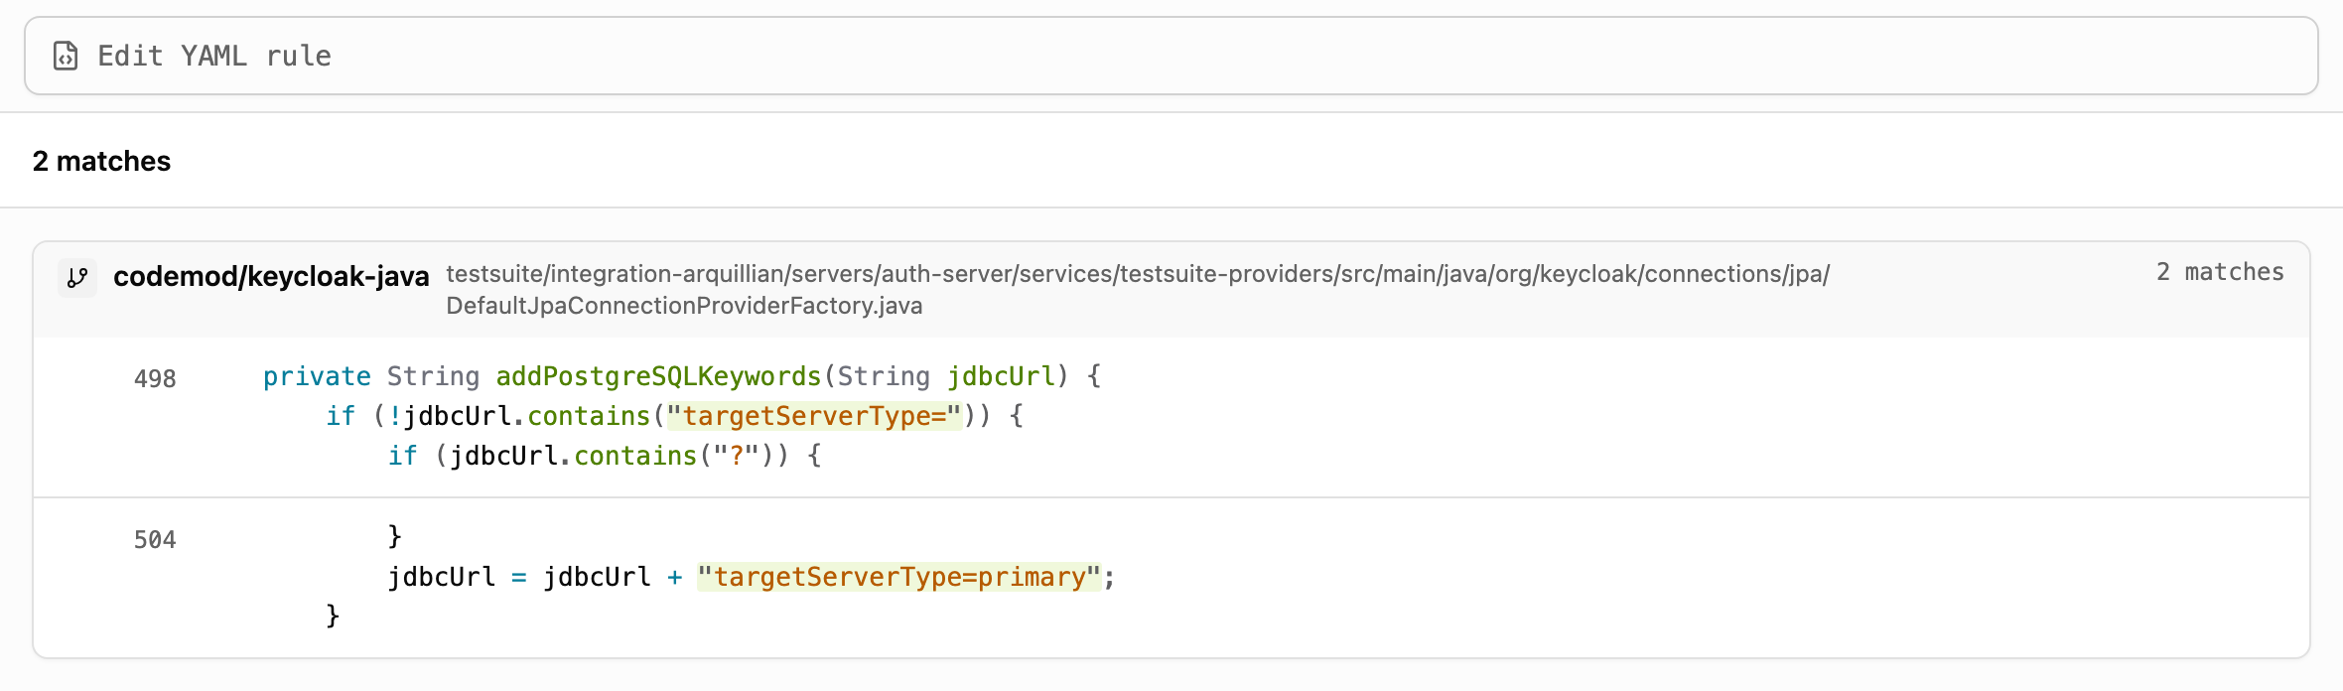Viewport: 2343px width, 691px height.
Task: Open DefaultJpaConnectionProviderFactory.java file path
Action: tap(1138, 289)
